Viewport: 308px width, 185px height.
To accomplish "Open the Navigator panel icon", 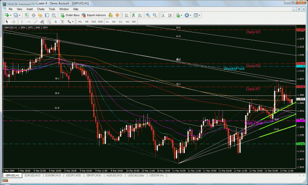I will point(40,15).
